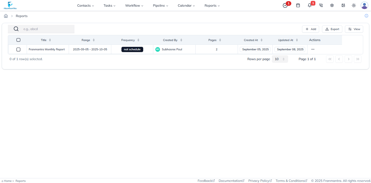Go to next page arrow

pyautogui.click(x=348, y=59)
